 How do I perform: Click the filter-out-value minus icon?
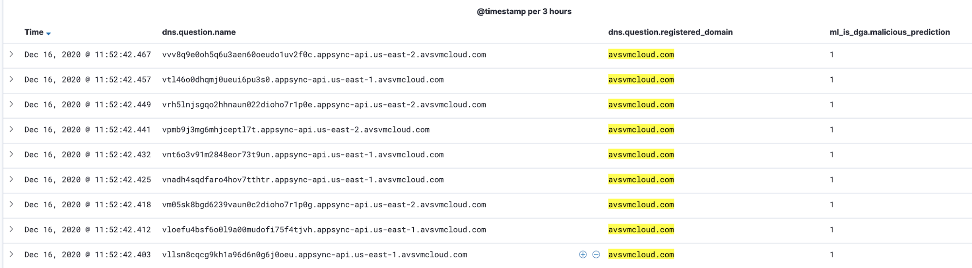point(596,254)
